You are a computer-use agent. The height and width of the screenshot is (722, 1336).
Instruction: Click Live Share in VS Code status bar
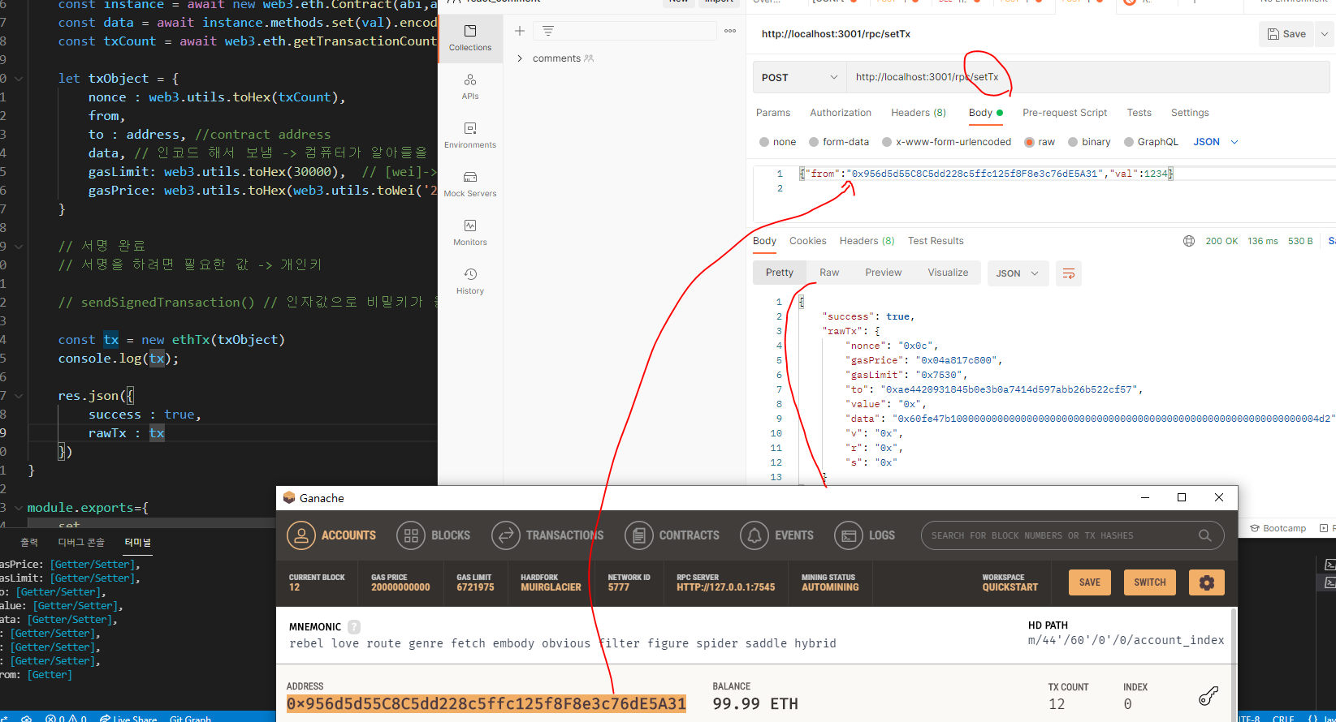(128, 718)
